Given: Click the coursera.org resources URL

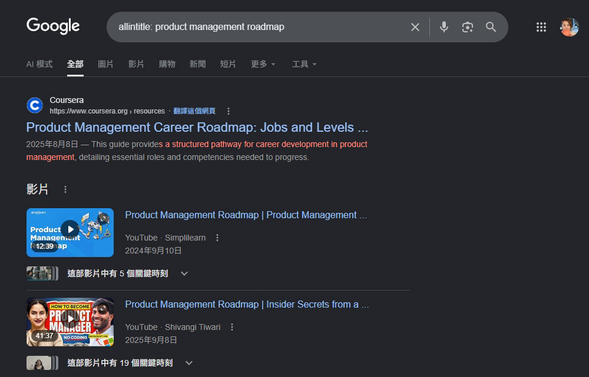Looking at the screenshot, I should pyautogui.click(x=107, y=111).
